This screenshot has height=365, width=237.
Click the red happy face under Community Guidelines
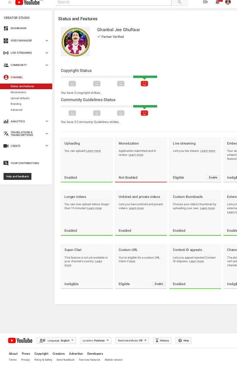tap(144, 113)
